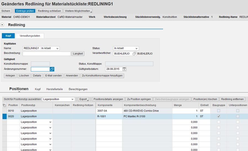Open Positionstyp view dropdown Lagerposition
248x151 pixels.
(x=58, y=99)
